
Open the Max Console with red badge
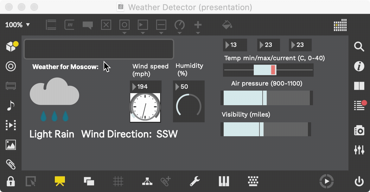click(359, 105)
